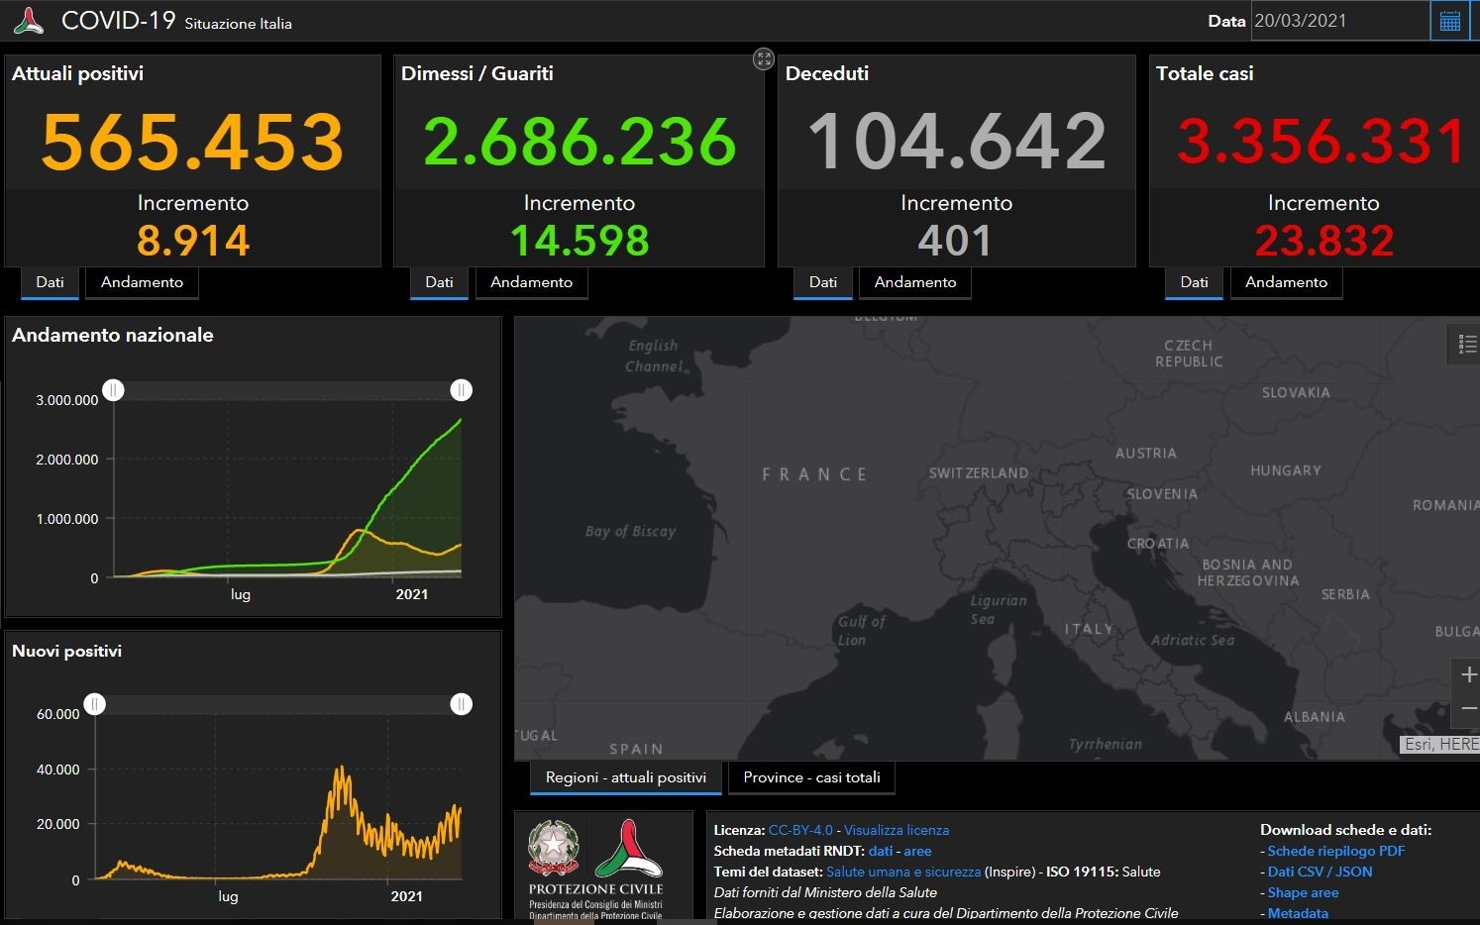Screen dimensions: 1480x925
Task: Select Andamento tab under Totale casi
Action: 1286,282
